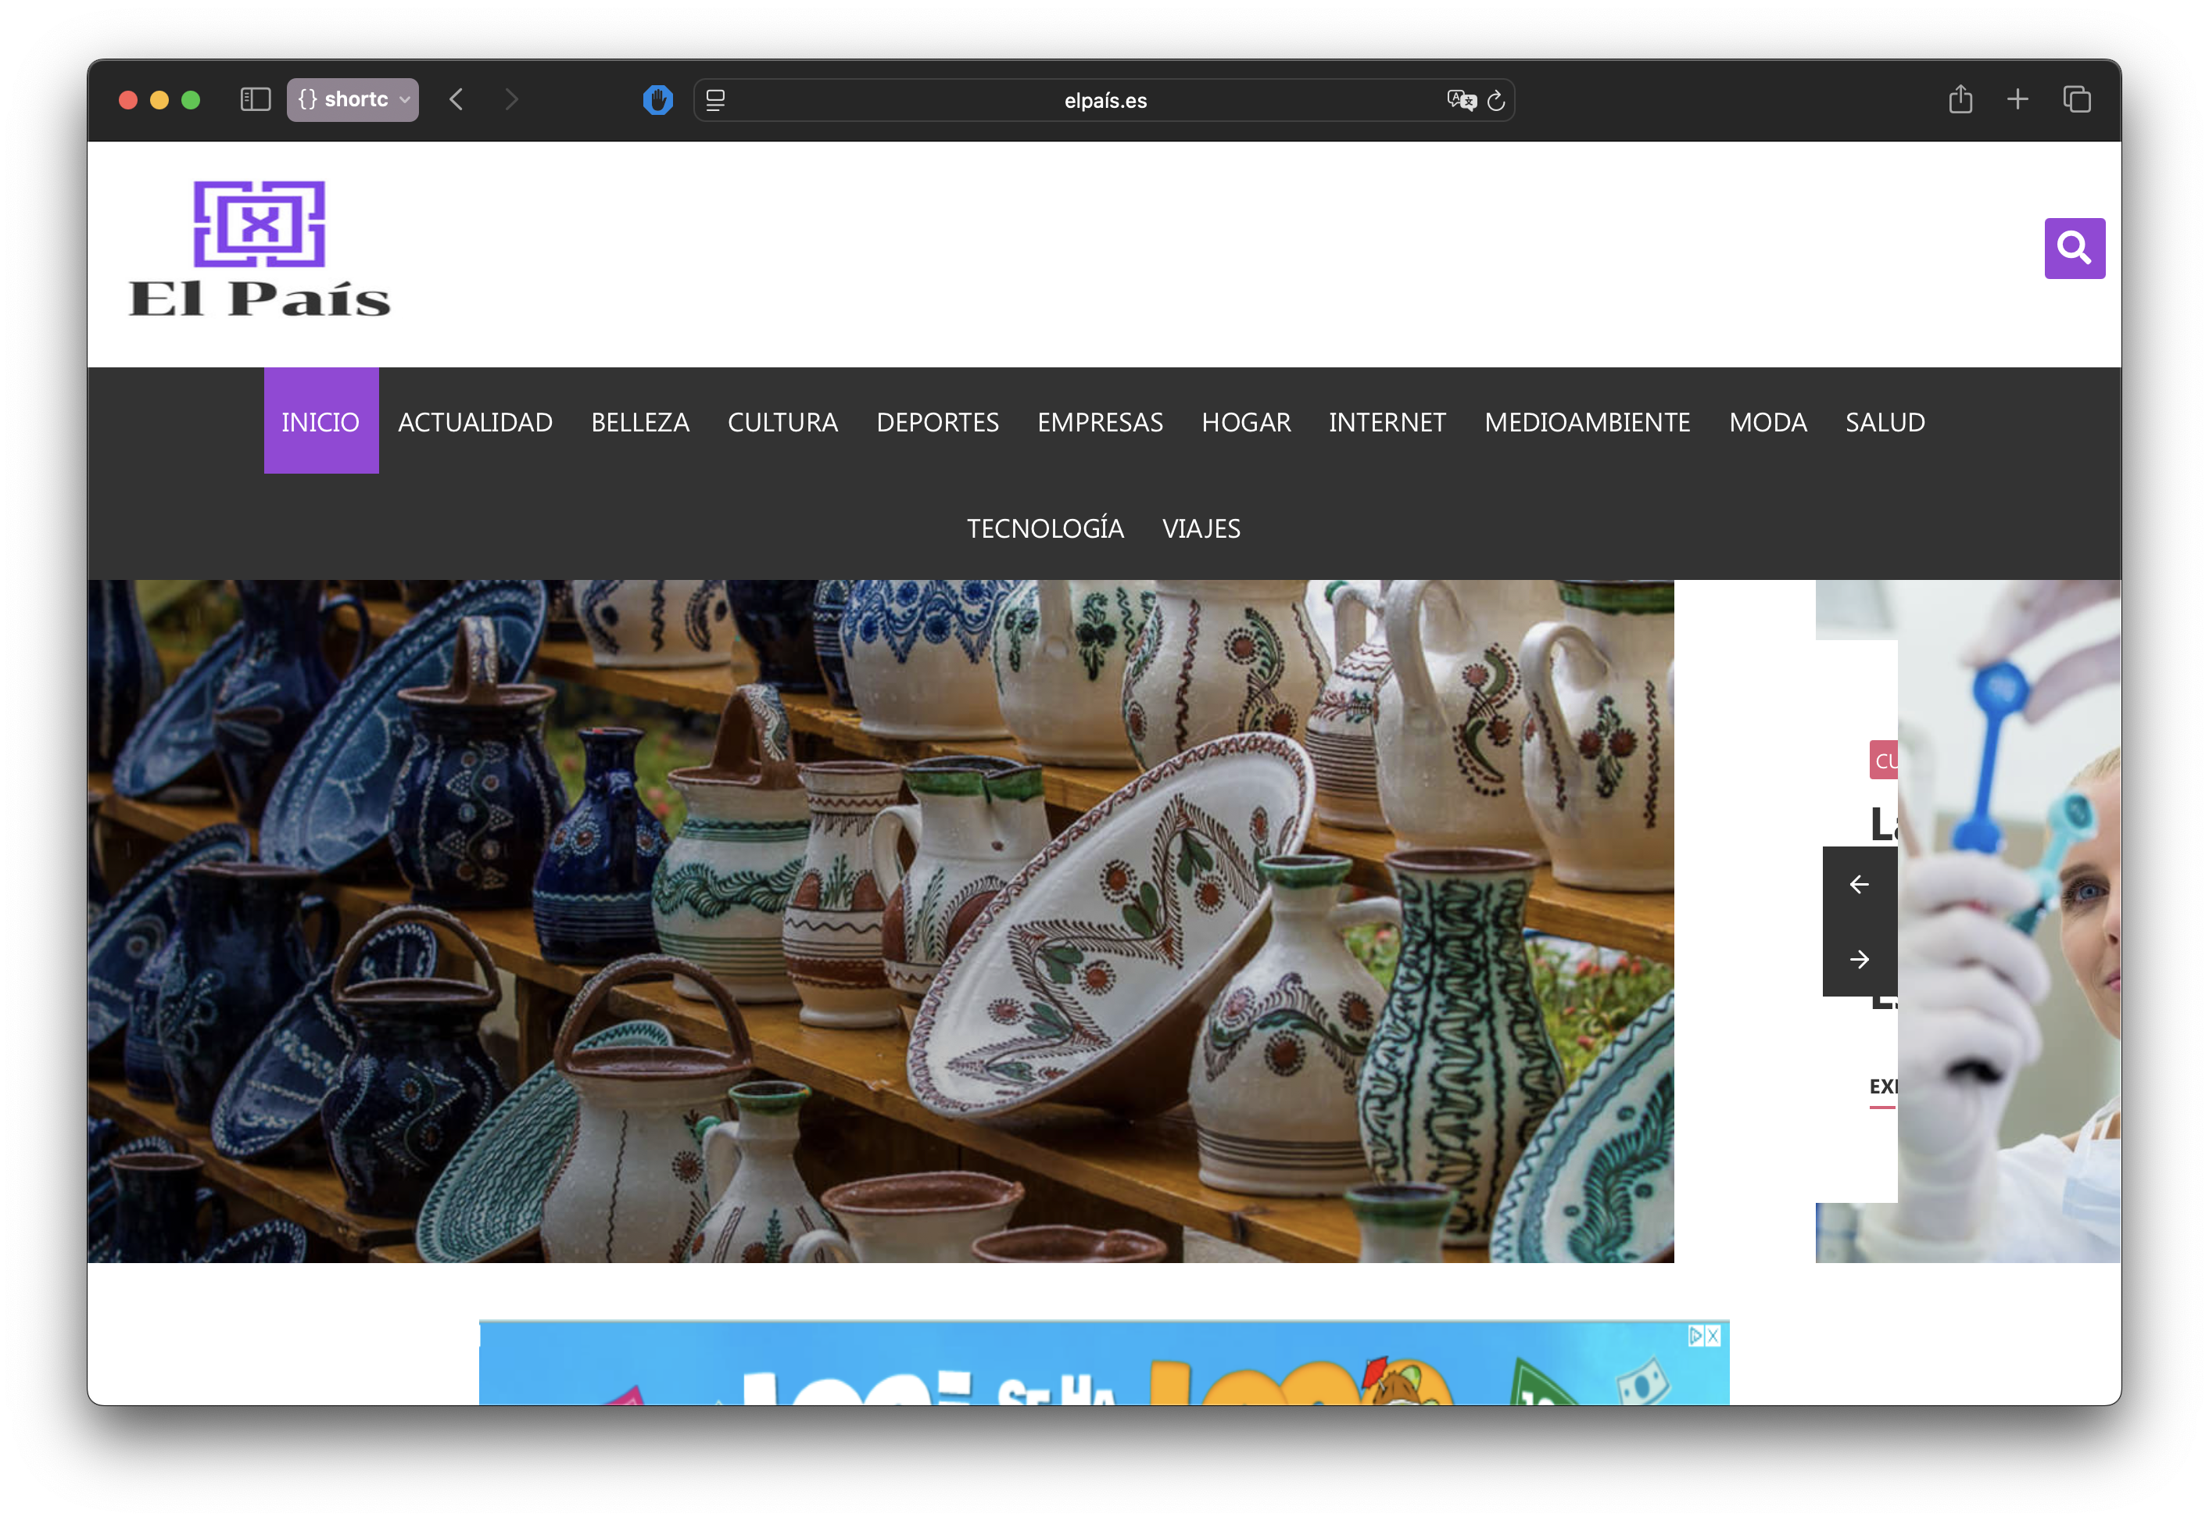The height and width of the screenshot is (1521, 2209).
Task: Open a new tab with plus icon
Action: pyautogui.click(x=2017, y=100)
